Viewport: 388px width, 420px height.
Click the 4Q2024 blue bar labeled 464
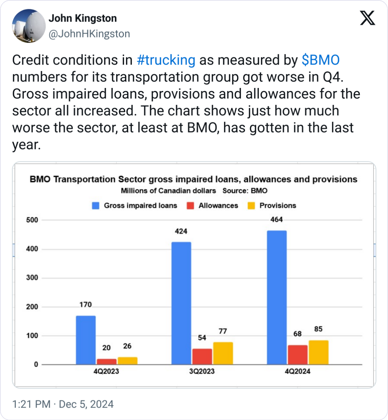point(277,297)
